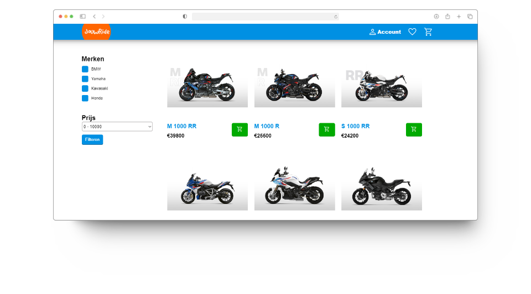Toggle the browser sidebar icon
This screenshot has height=294, width=531.
pos(82,16)
